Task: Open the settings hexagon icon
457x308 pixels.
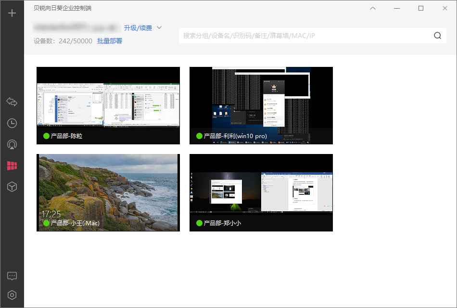Action: point(12,295)
